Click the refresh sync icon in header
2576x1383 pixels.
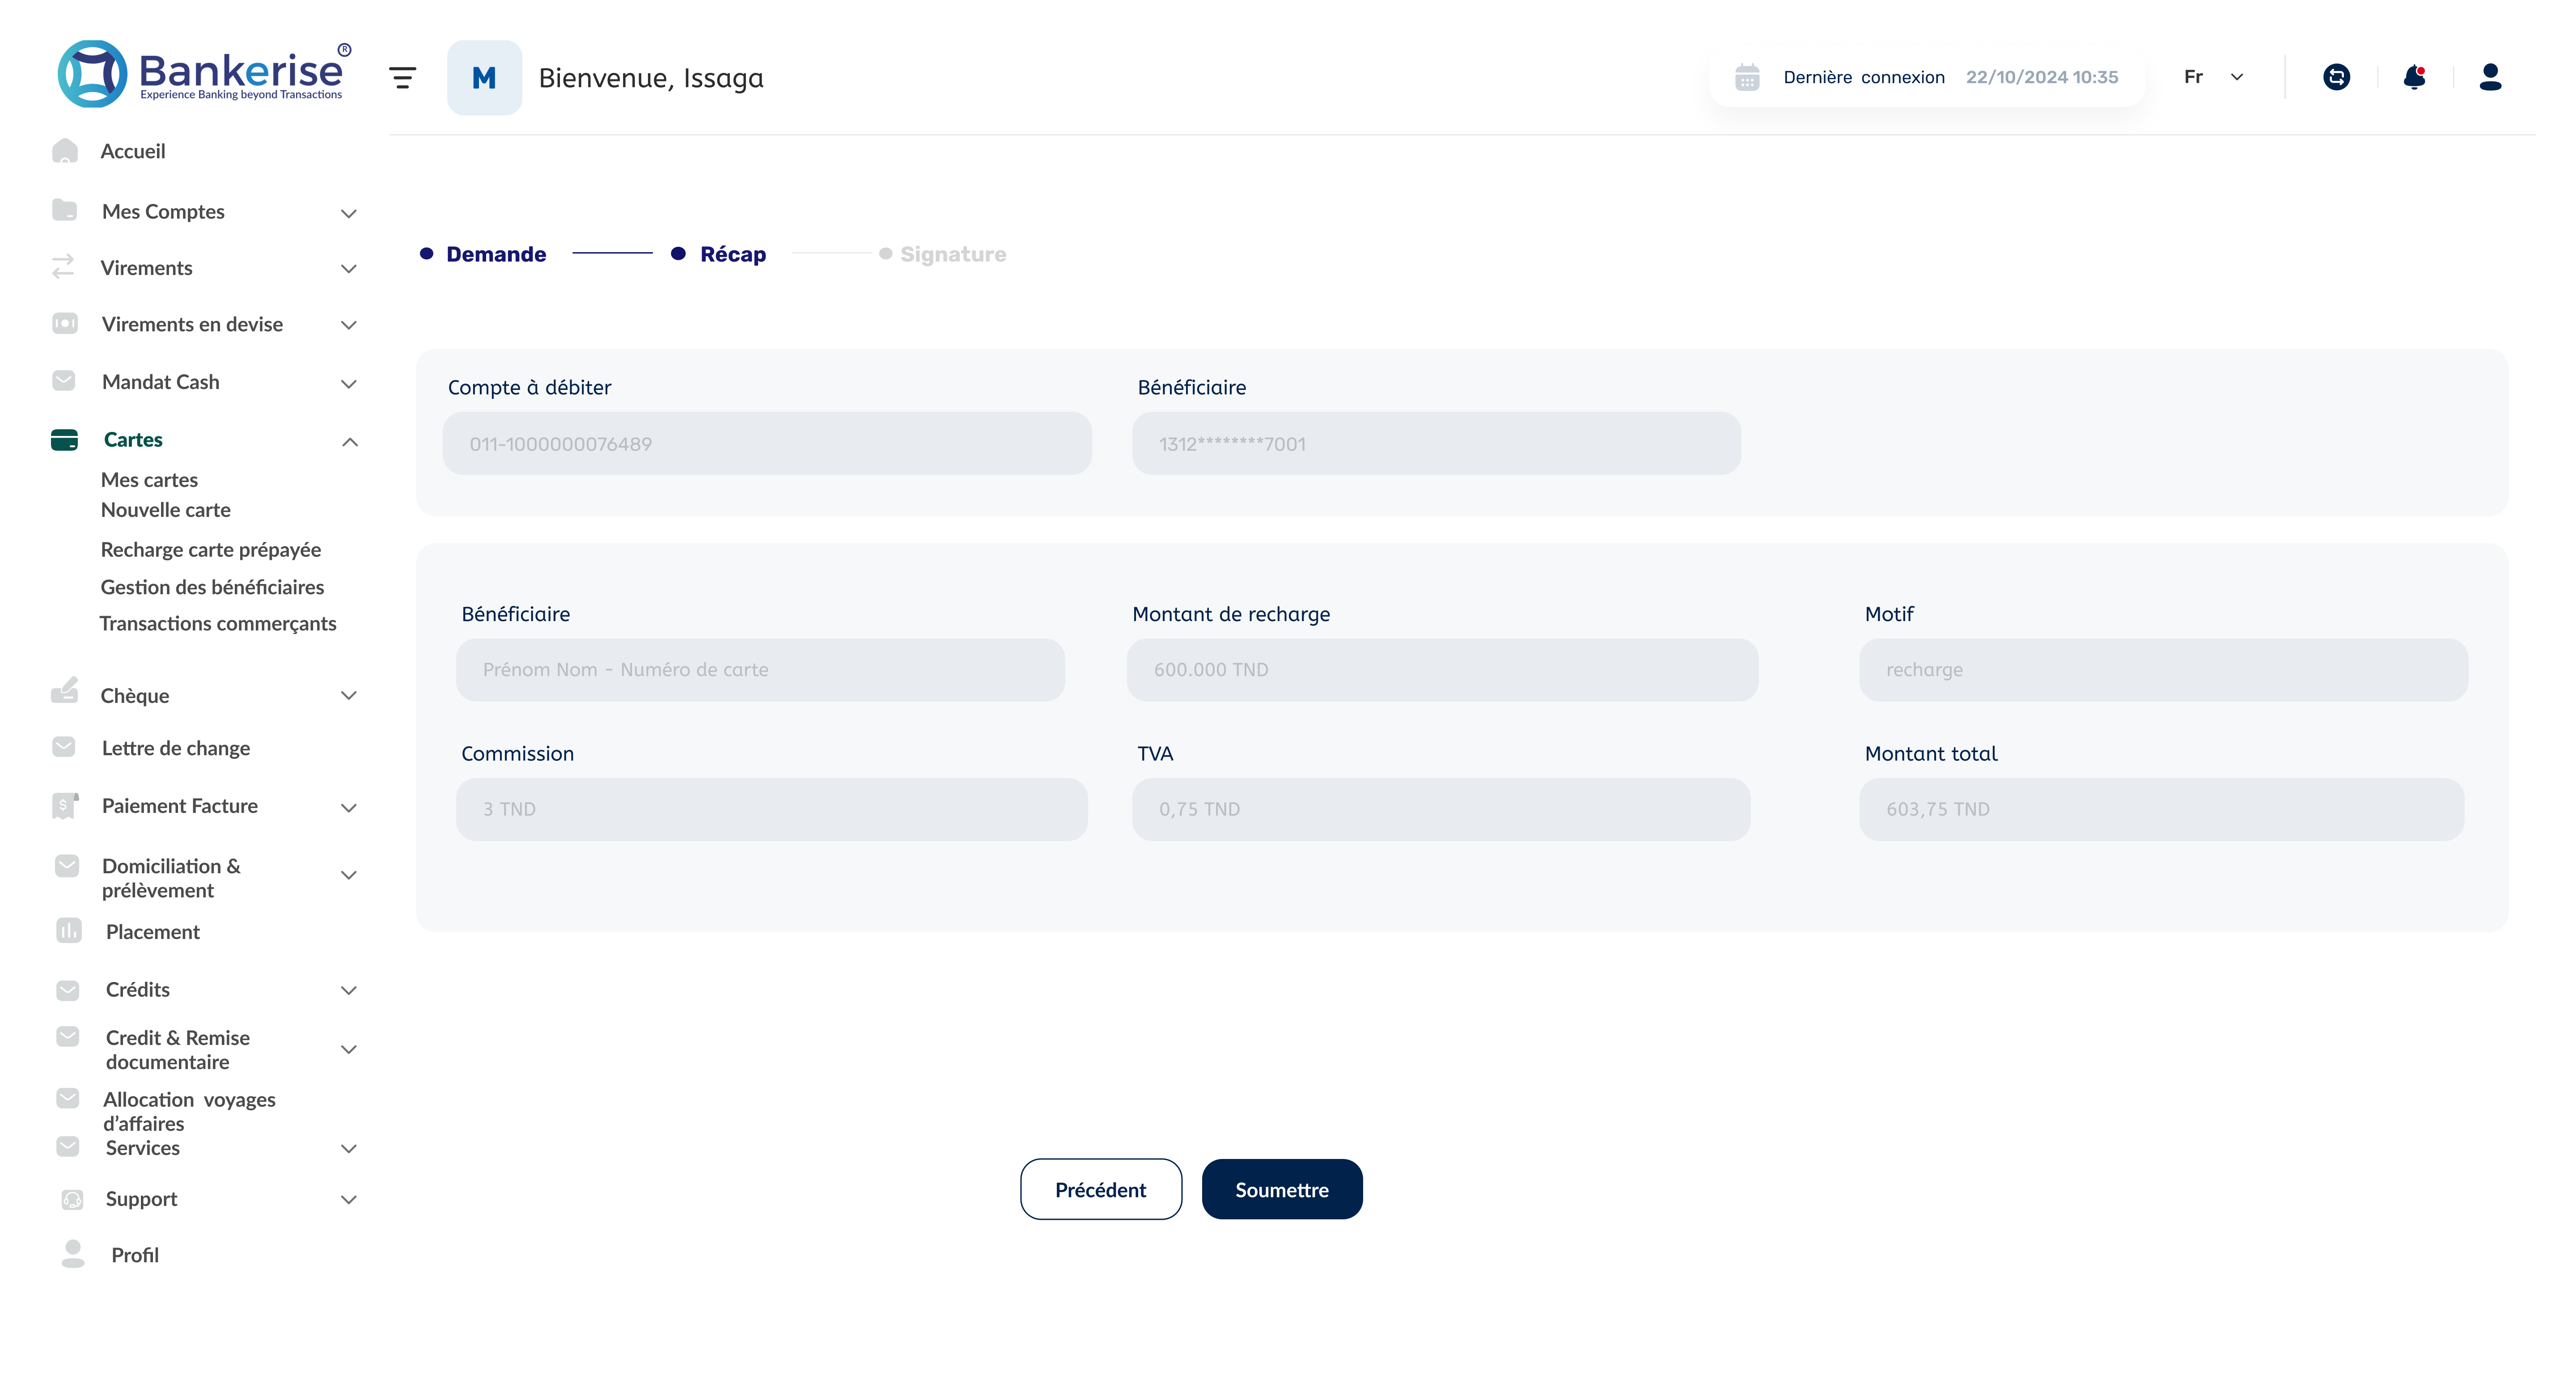[2336, 77]
